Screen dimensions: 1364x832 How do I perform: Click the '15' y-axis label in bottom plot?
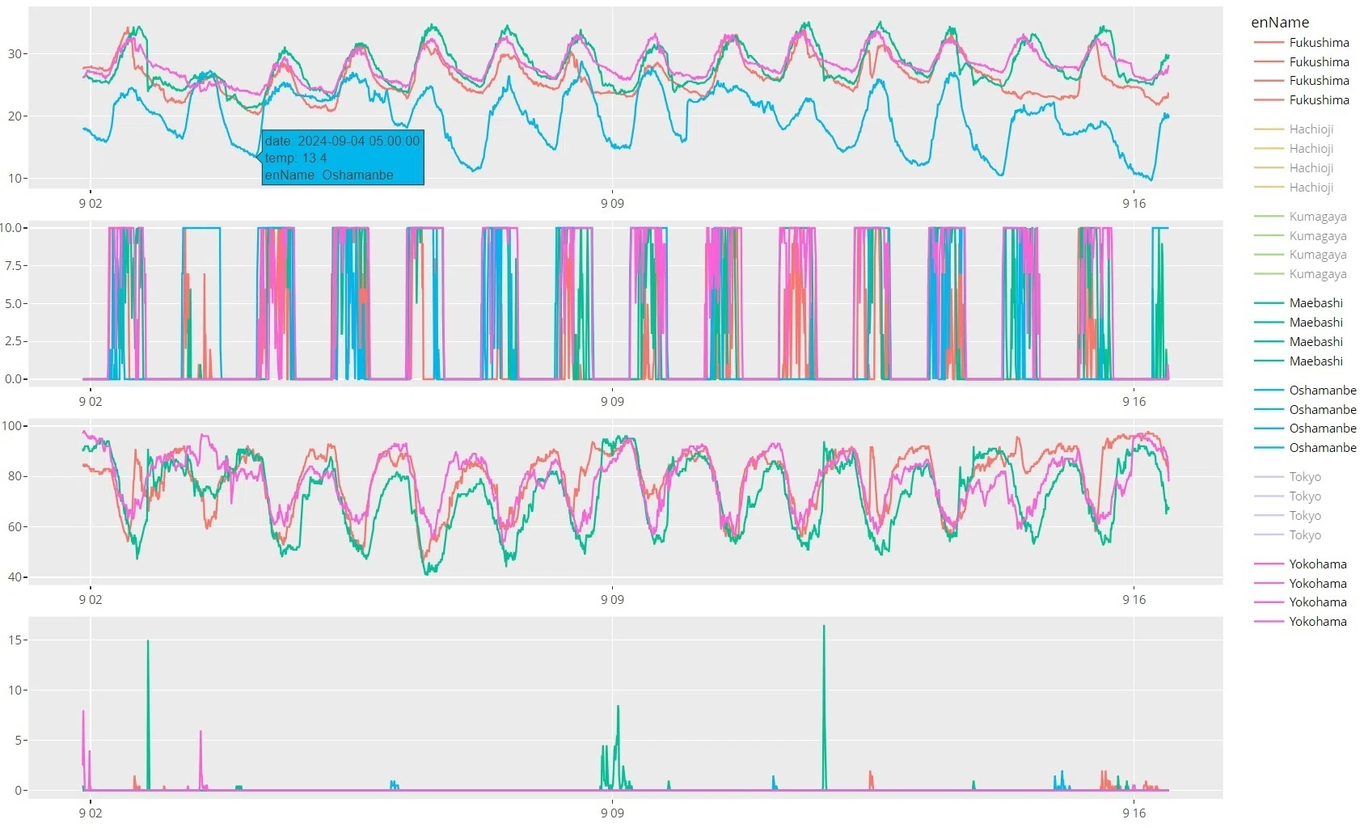[15, 640]
